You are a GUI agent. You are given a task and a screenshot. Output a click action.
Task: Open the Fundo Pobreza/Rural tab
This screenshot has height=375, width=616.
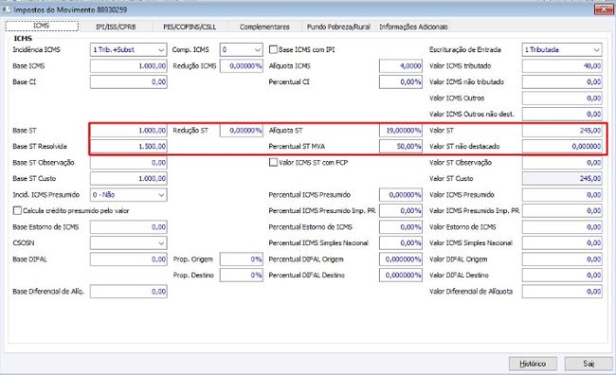pyautogui.click(x=338, y=27)
